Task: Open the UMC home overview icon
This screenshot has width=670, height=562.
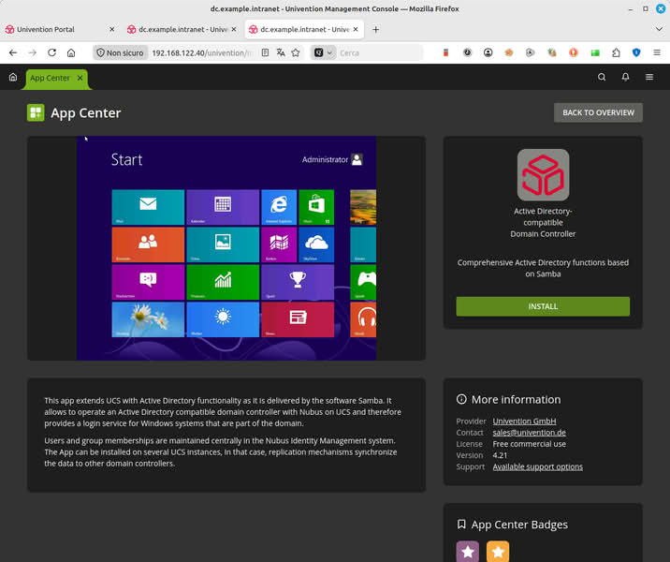Action: pos(13,77)
